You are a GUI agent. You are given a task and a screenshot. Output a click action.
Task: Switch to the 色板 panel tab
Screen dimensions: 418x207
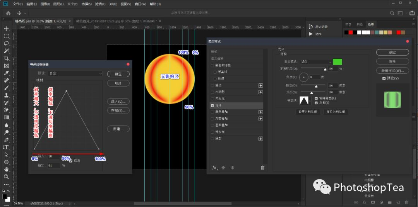pos(371,24)
